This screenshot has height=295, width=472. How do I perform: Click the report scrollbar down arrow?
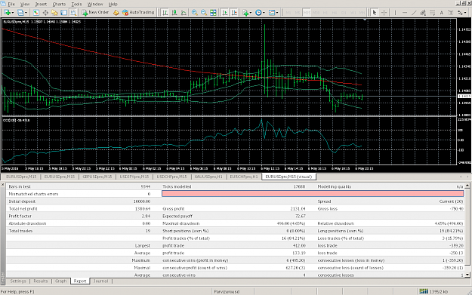(x=467, y=275)
